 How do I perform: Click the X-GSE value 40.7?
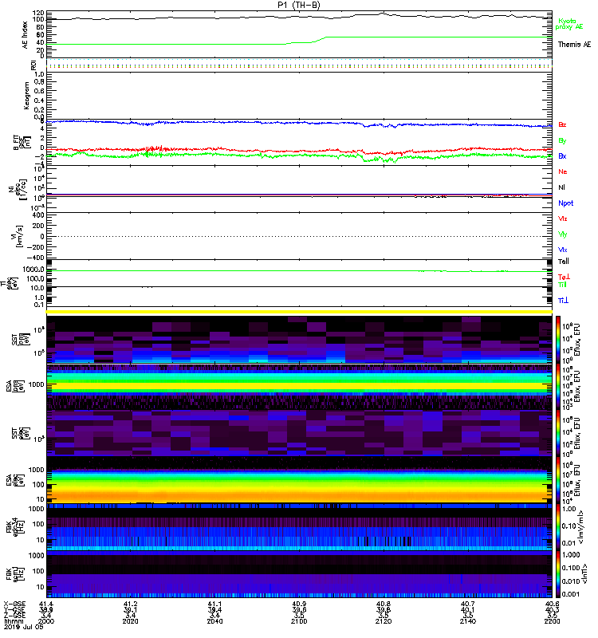[x=468, y=604]
